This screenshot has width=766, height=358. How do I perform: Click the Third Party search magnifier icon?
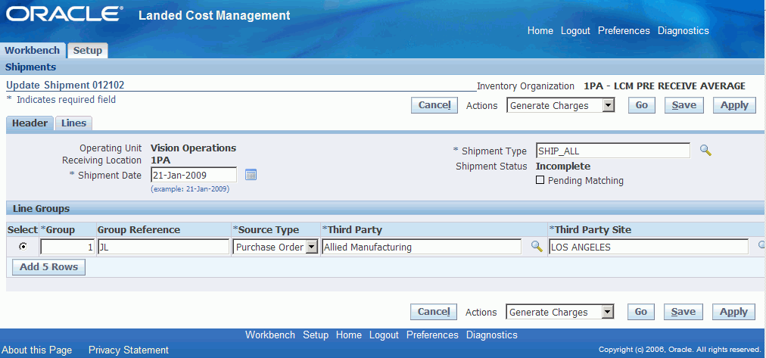[537, 247]
